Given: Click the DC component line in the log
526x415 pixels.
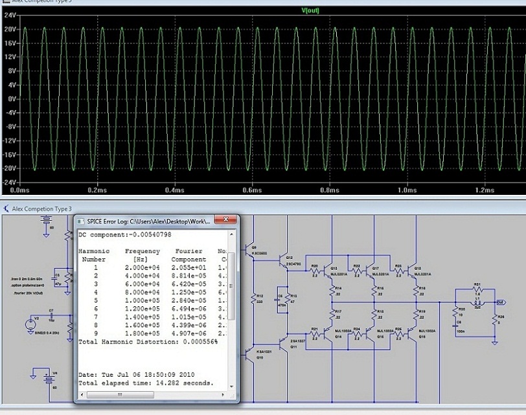Looking at the screenshot, I should coord(125,234).
